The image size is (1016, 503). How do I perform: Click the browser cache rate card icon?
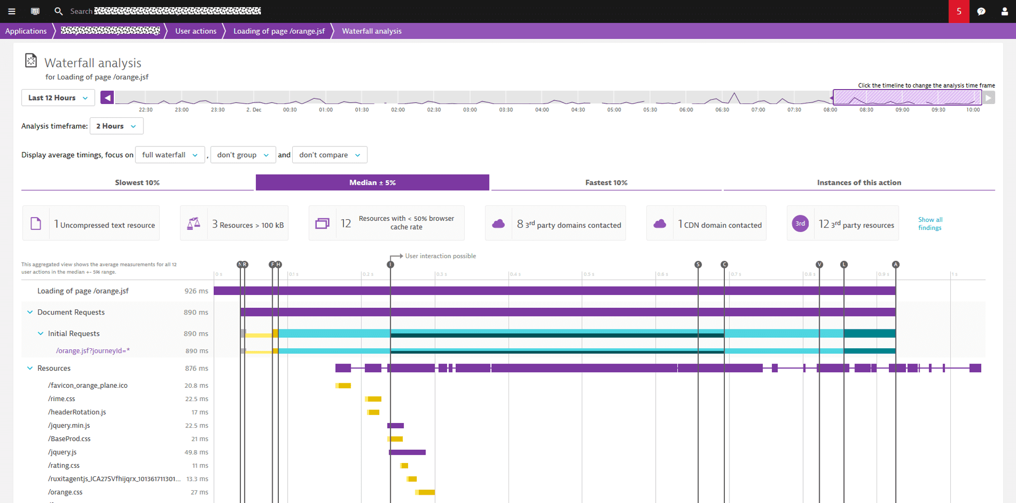322,223
